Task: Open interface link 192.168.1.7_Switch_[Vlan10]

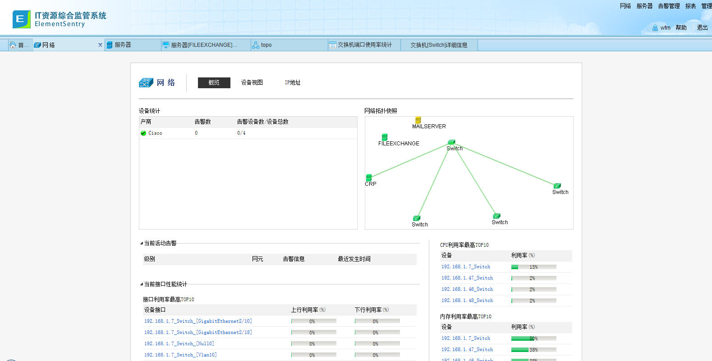Action: coord(180,355)
